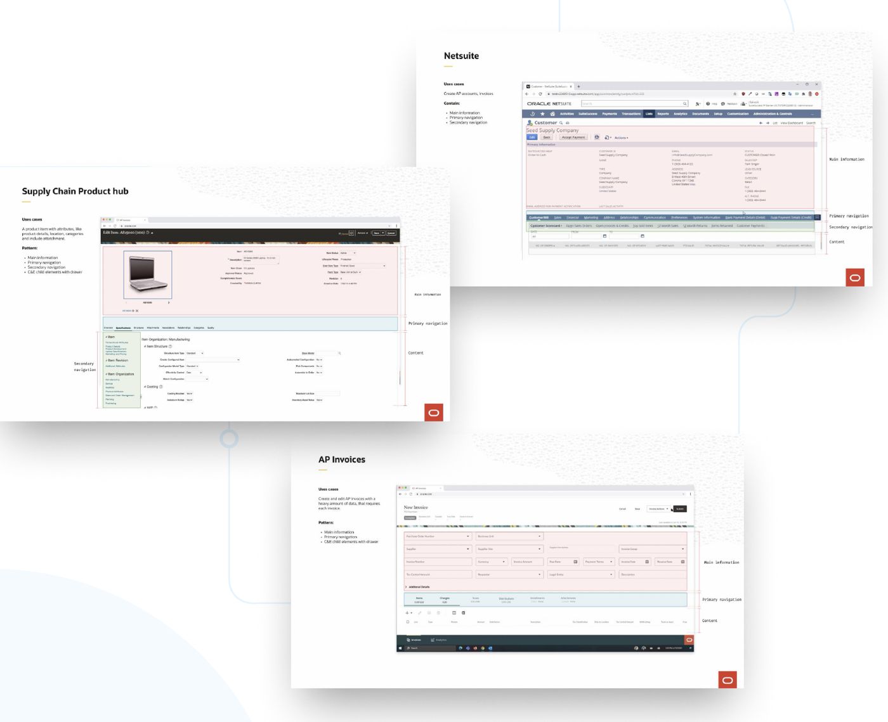Click the Shortcuts star icon in NetSuite nav
This screenshot has width=888, height=722.
point(542,114)
